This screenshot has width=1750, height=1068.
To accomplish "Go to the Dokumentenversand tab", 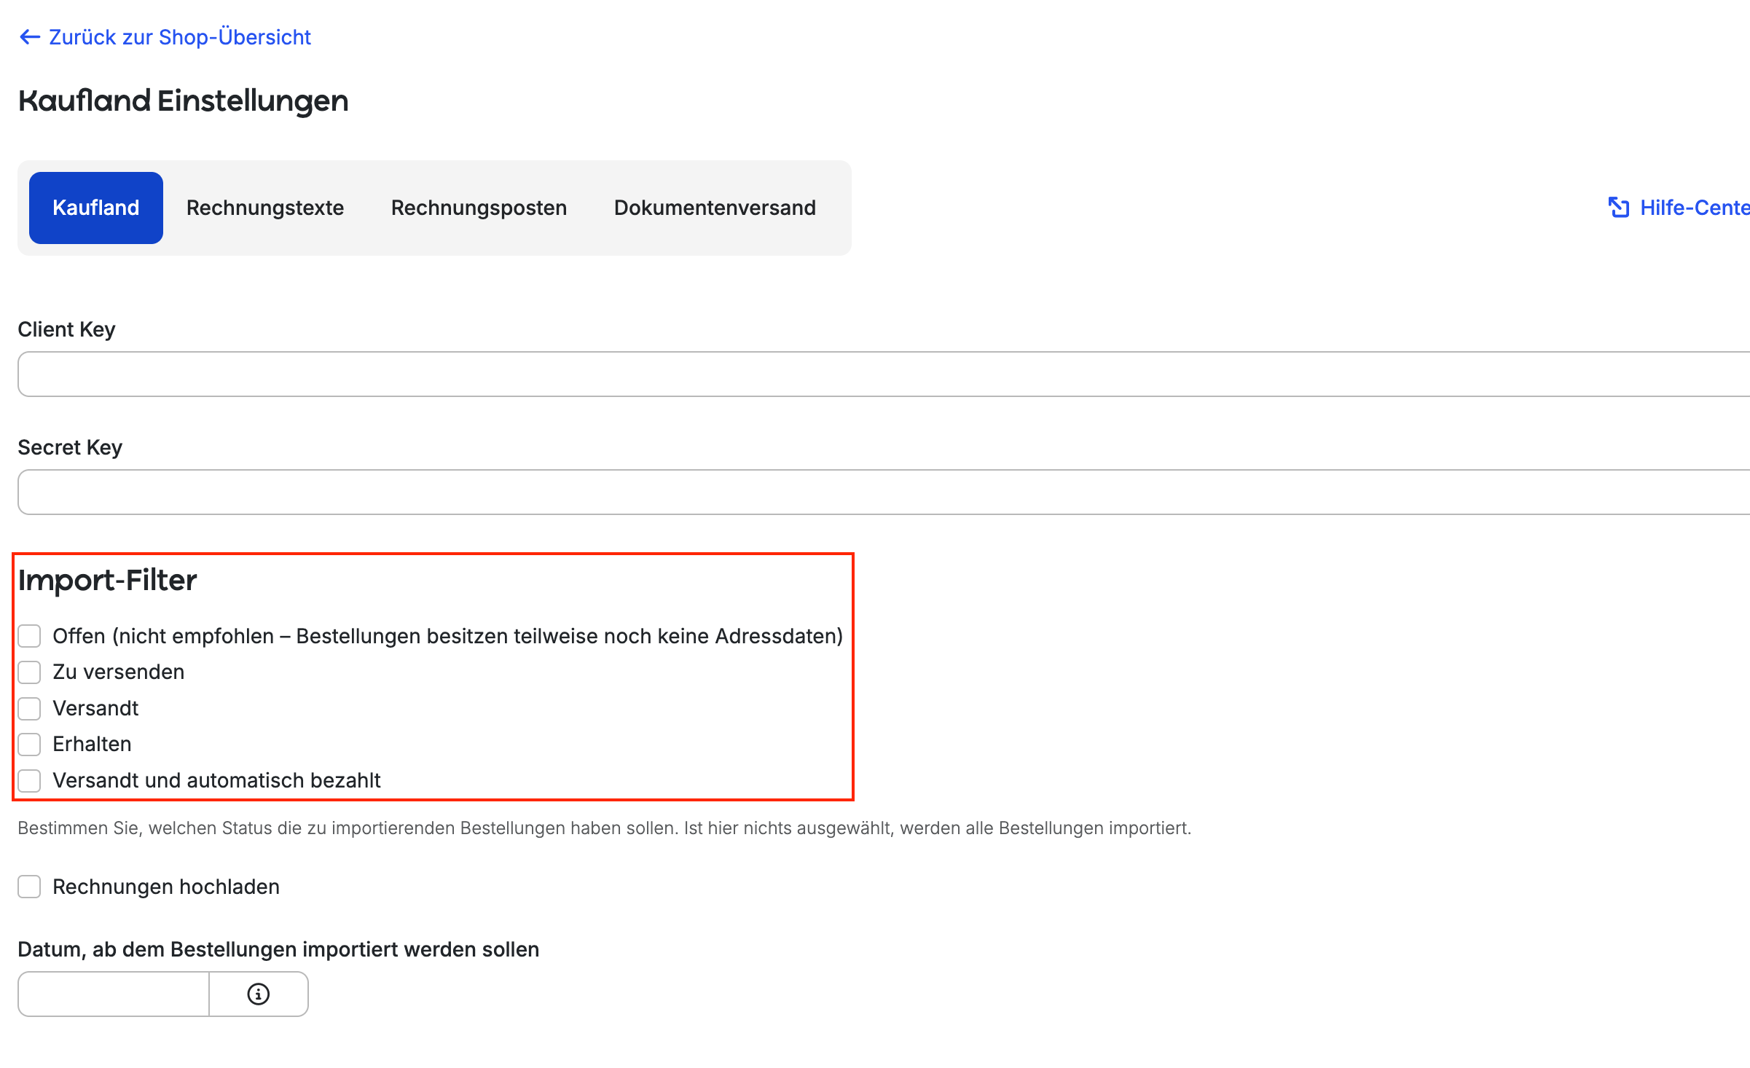I will 715,208.
